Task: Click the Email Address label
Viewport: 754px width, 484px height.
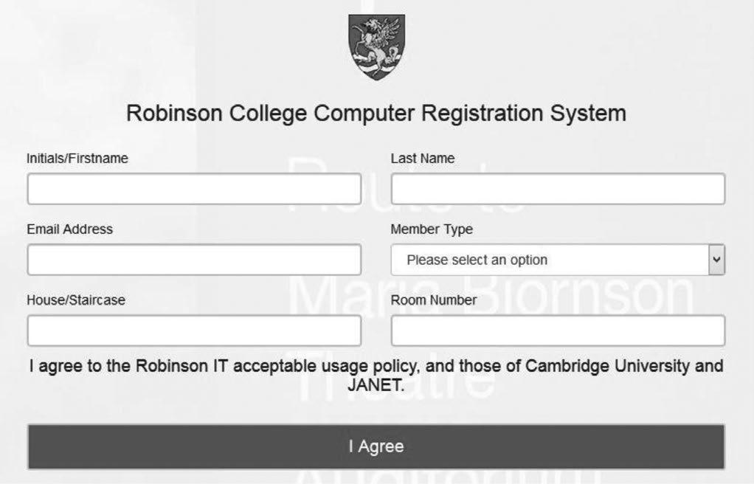Action: pyautogui.click(x=70, y=229)
